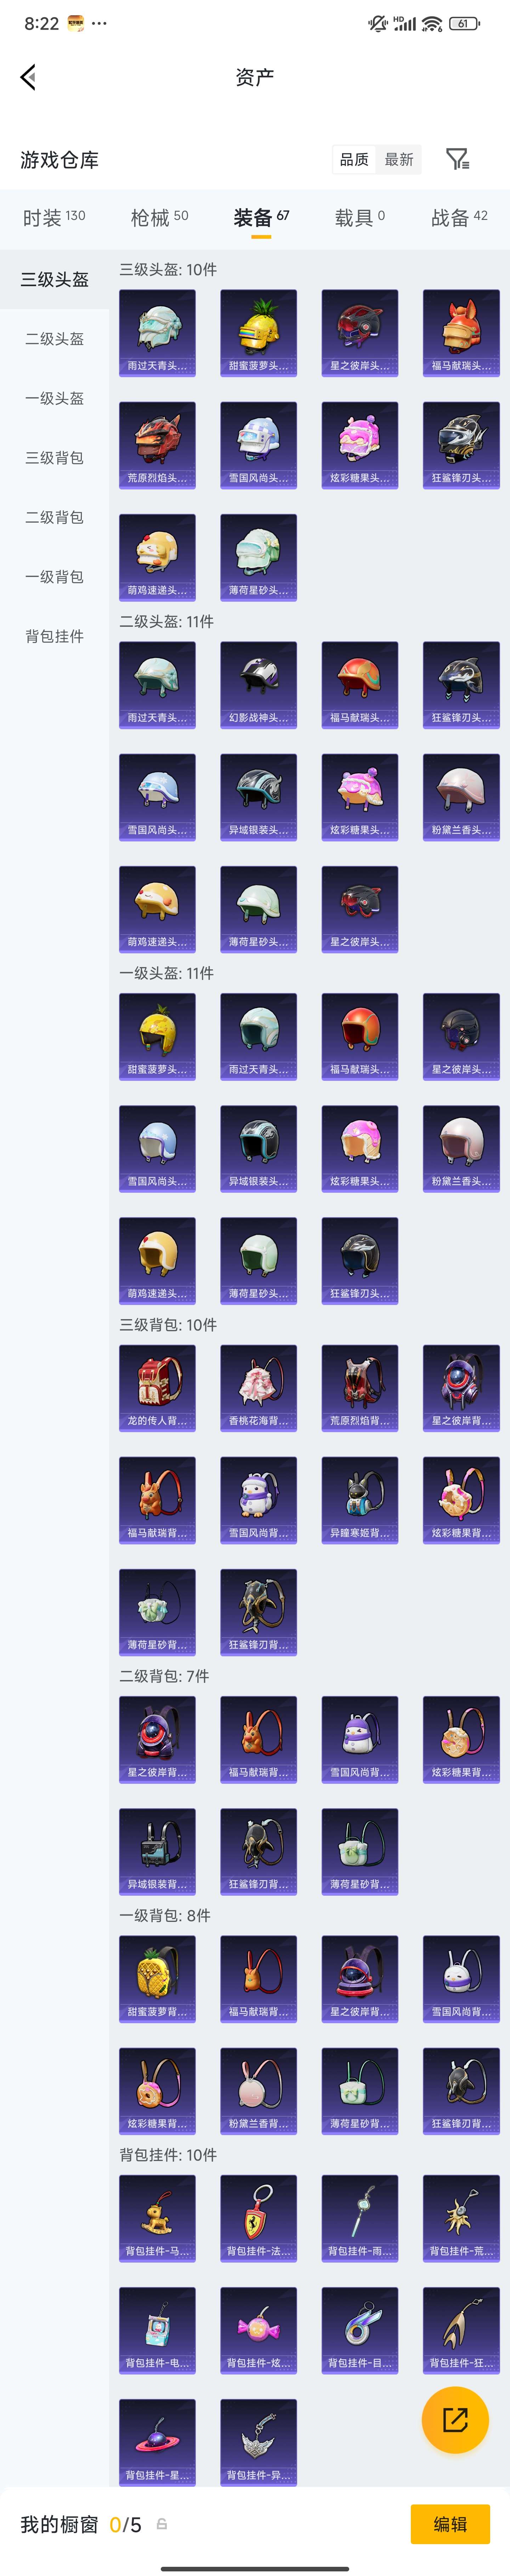Switch to the 枪械 tab
Image resolution: width=510 pixels, height=2576 pixels.
coord(159,217)
